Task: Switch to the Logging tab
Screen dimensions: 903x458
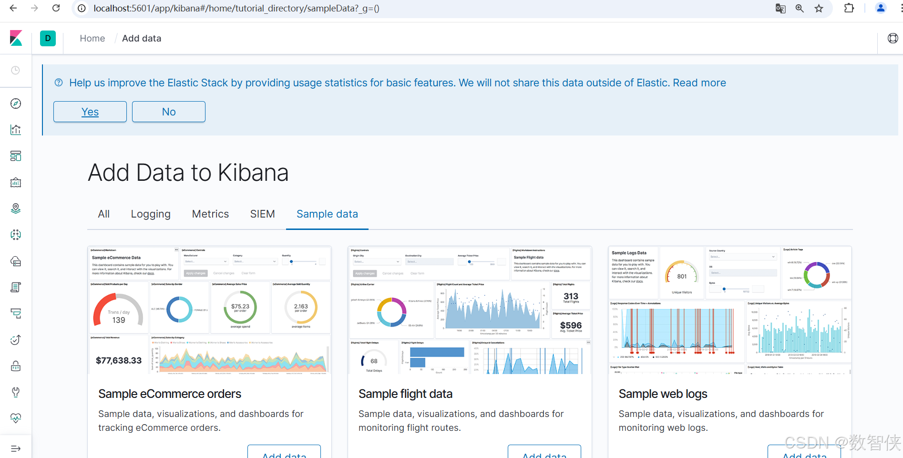Action: tap(151, 214)
